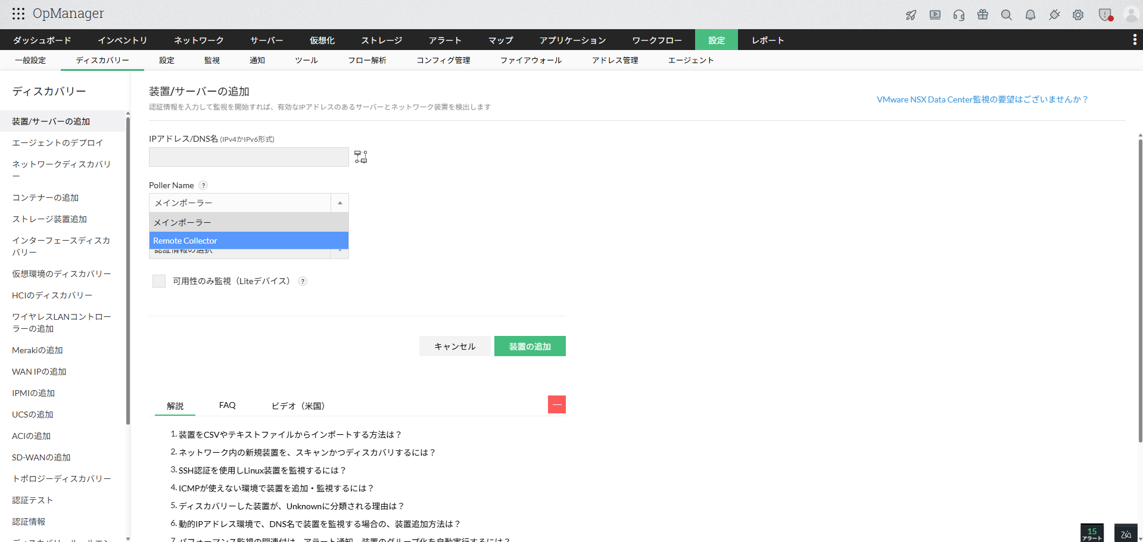Open the gear settings icon
Viewport: 1143px width, 542px height.
pyautogui.click(x=1078, y=15)
